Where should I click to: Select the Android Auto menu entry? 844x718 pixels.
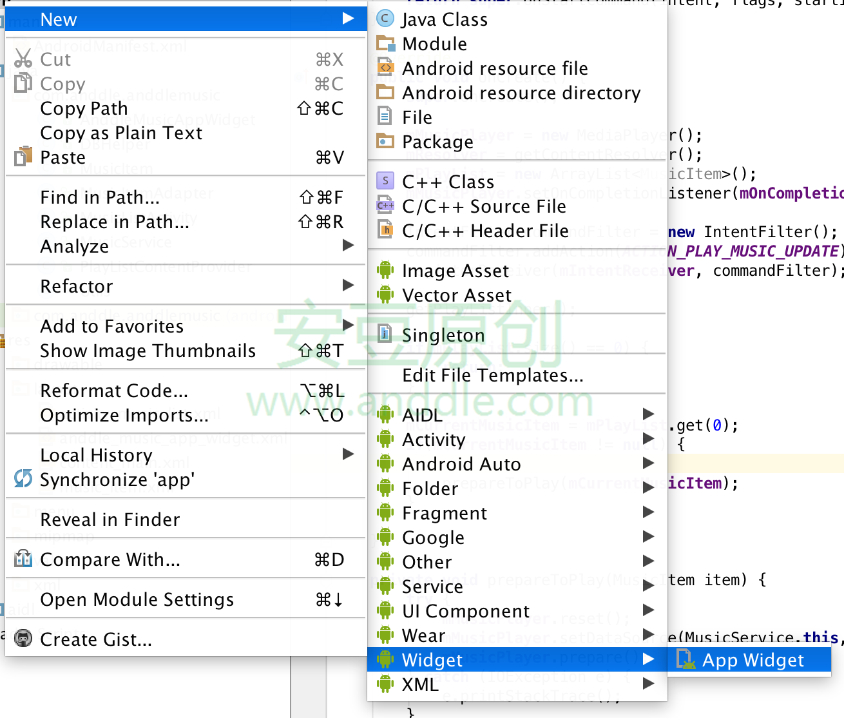coord(517,464)
